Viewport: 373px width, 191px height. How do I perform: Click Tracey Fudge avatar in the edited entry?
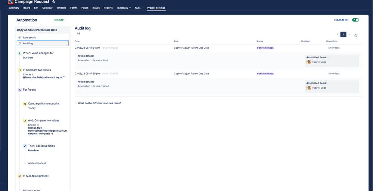coord(308,62)
